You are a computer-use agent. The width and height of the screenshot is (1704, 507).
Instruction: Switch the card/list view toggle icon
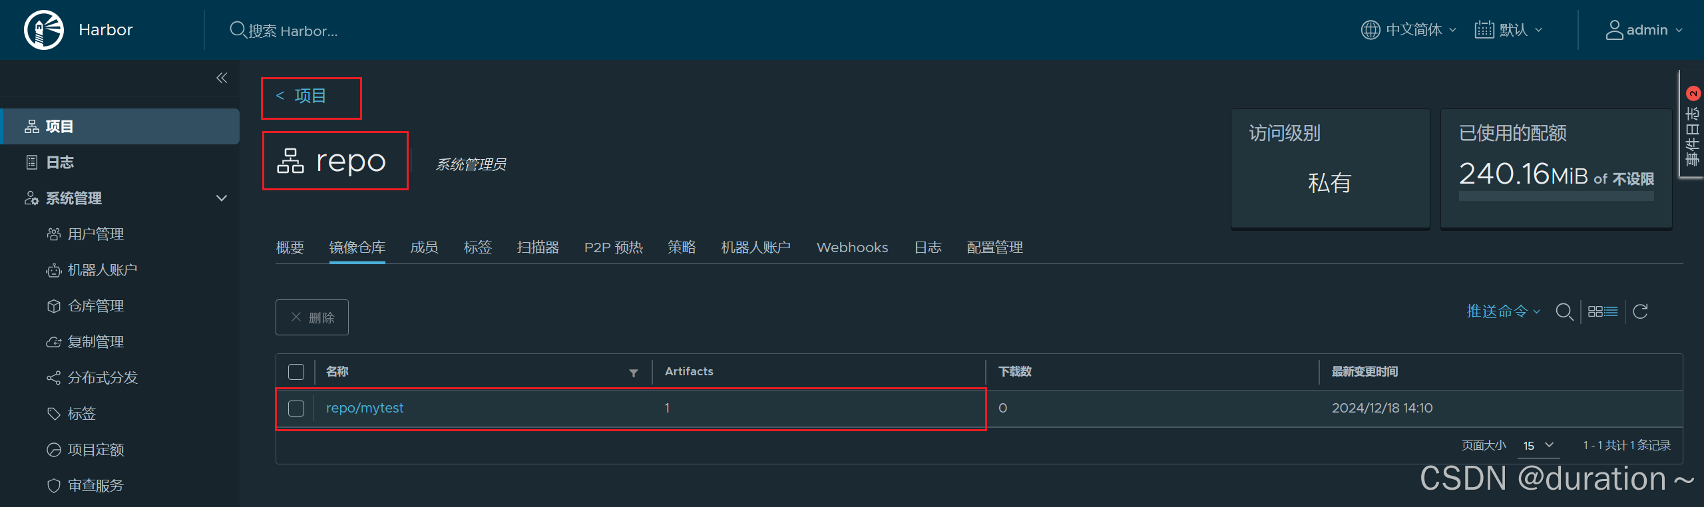pos(1602,311)
